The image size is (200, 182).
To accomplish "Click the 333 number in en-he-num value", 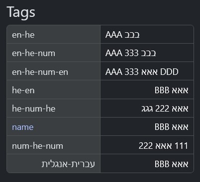I will tap(132, 53).
